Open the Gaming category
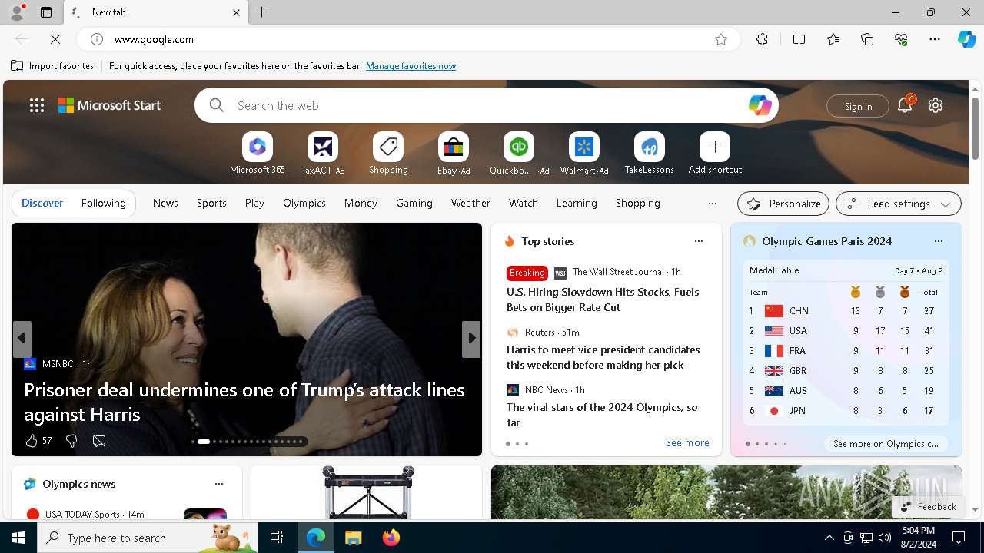This screenshot has height=553, width=984. [414, 203]
